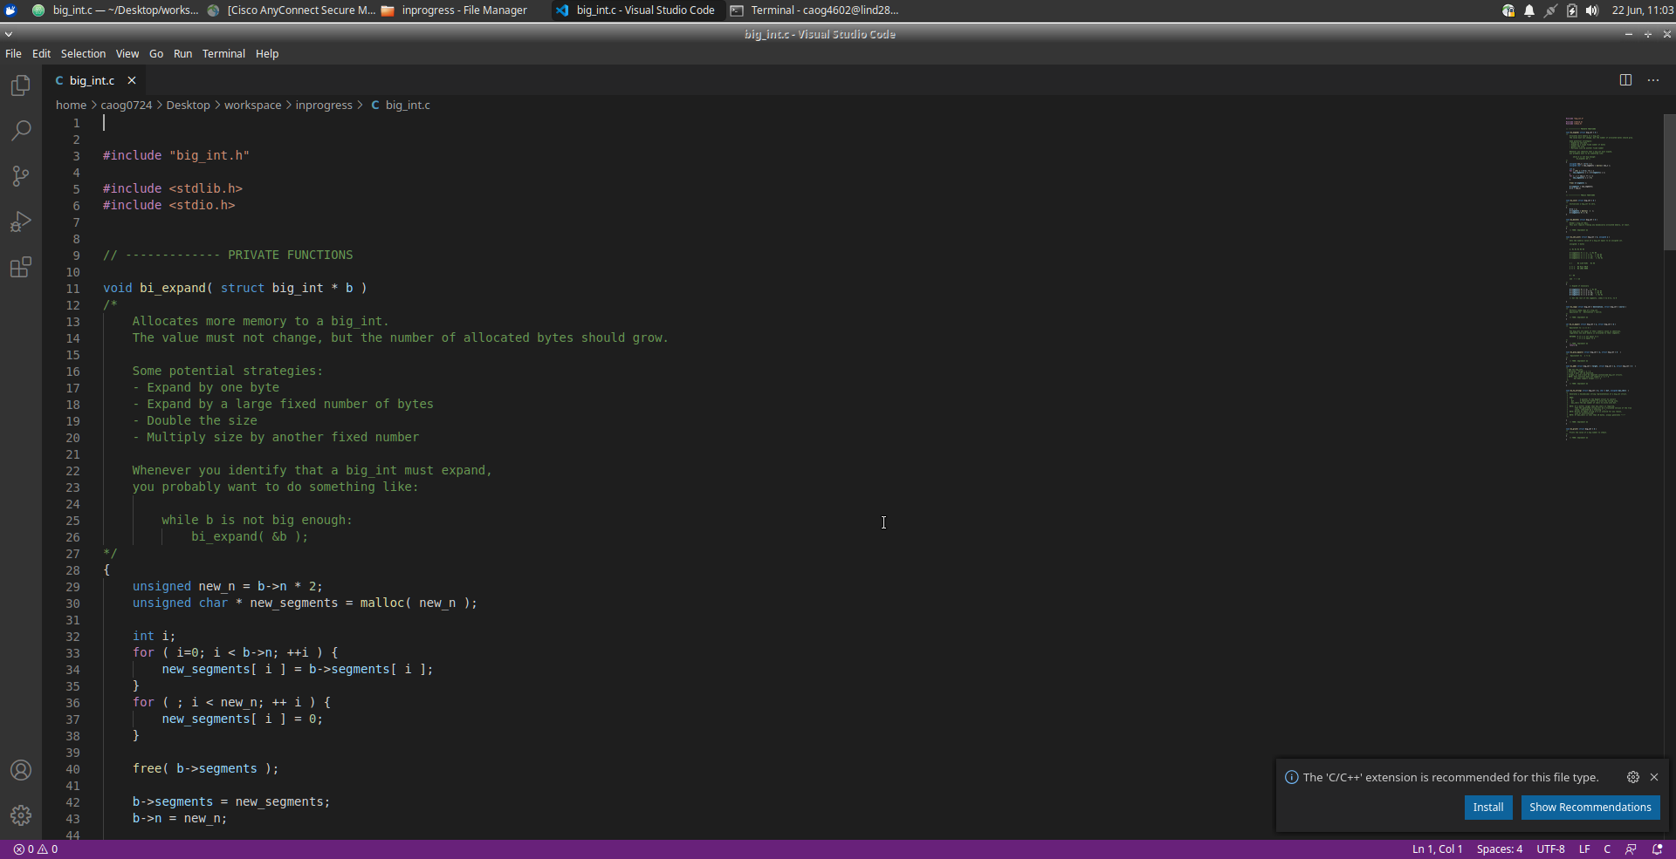Expand the home breadcrumb segment
Image resolution: width=1676 pixels, height=859 pixels.
tap(71, 105)
